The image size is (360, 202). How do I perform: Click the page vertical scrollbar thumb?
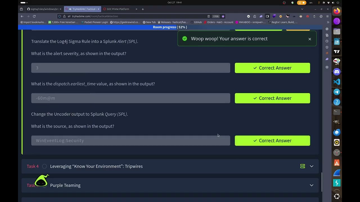pos(322,182)
